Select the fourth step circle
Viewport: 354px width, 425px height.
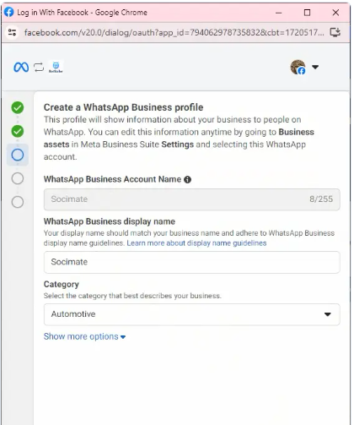point(18,178)
